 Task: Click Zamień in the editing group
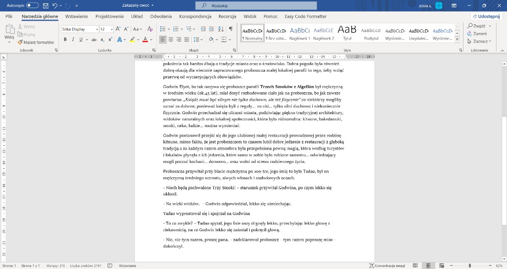click(x=477, y=33)
